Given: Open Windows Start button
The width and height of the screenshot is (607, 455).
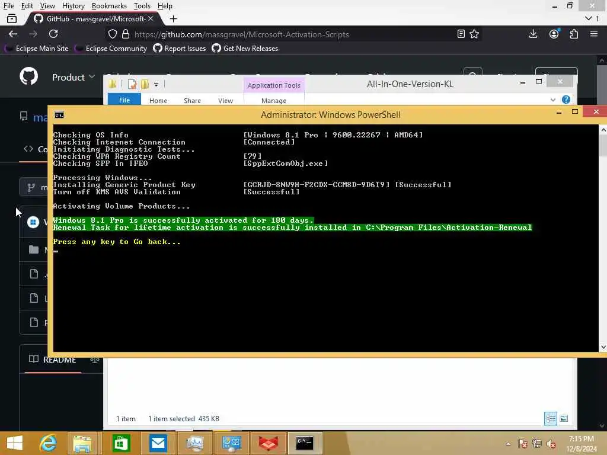Looking at the screenshot, I should [x=15, y=443].
